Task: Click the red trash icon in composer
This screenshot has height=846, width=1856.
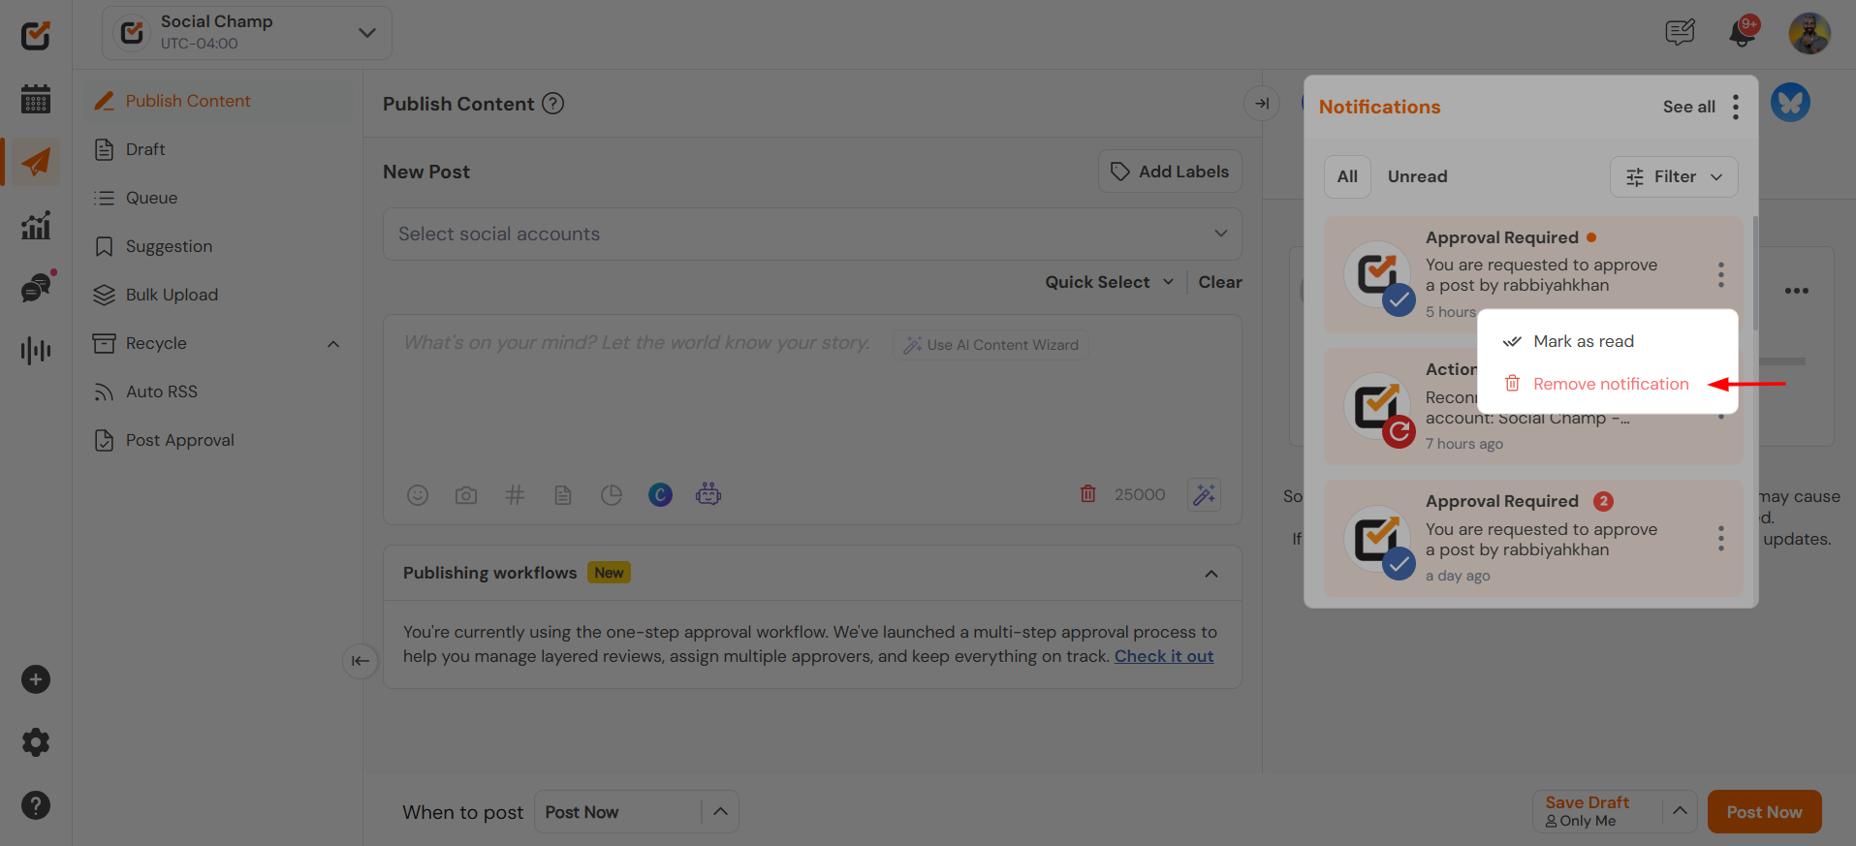Action: click(1087, 494)
